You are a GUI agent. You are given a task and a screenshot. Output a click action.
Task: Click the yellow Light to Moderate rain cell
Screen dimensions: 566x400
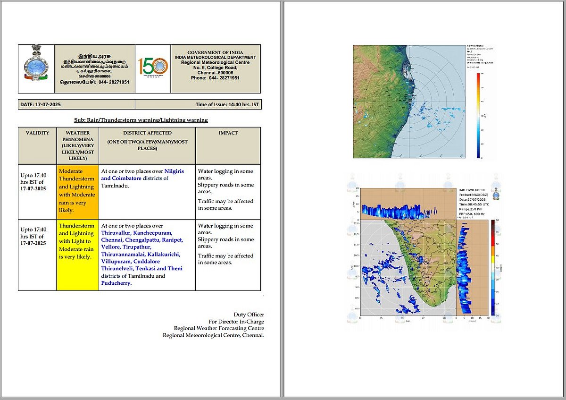(x=77, y=254)
